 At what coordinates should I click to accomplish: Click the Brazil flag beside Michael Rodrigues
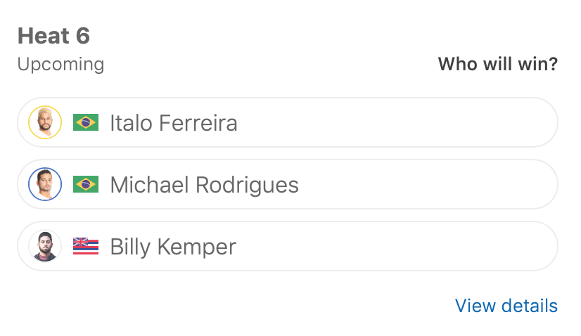(86, 185)
